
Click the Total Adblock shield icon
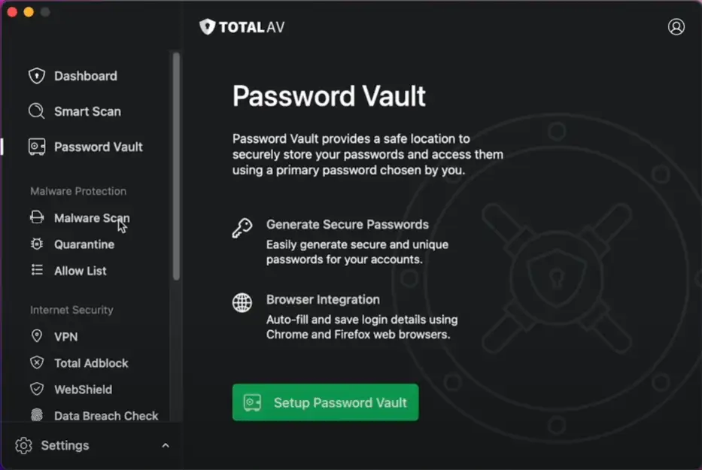tap(37, 363)
